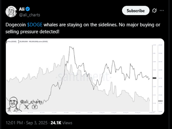Viewport: 172px width, 129px height.
Task: Open the $DOGE cashtag link
Action: [35, 25]
